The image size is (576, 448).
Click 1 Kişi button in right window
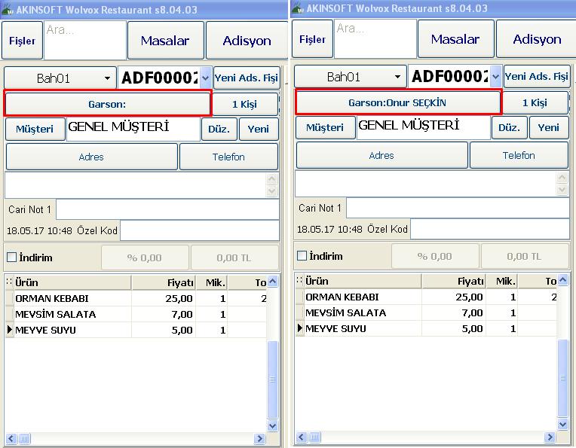tap(535, 102)
